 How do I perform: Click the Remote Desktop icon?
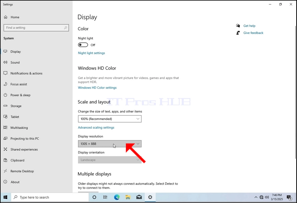coord(5,171)
